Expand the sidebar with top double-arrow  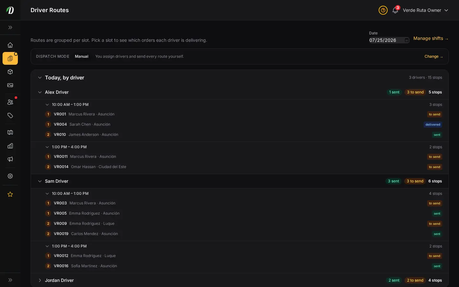[10, 27]
